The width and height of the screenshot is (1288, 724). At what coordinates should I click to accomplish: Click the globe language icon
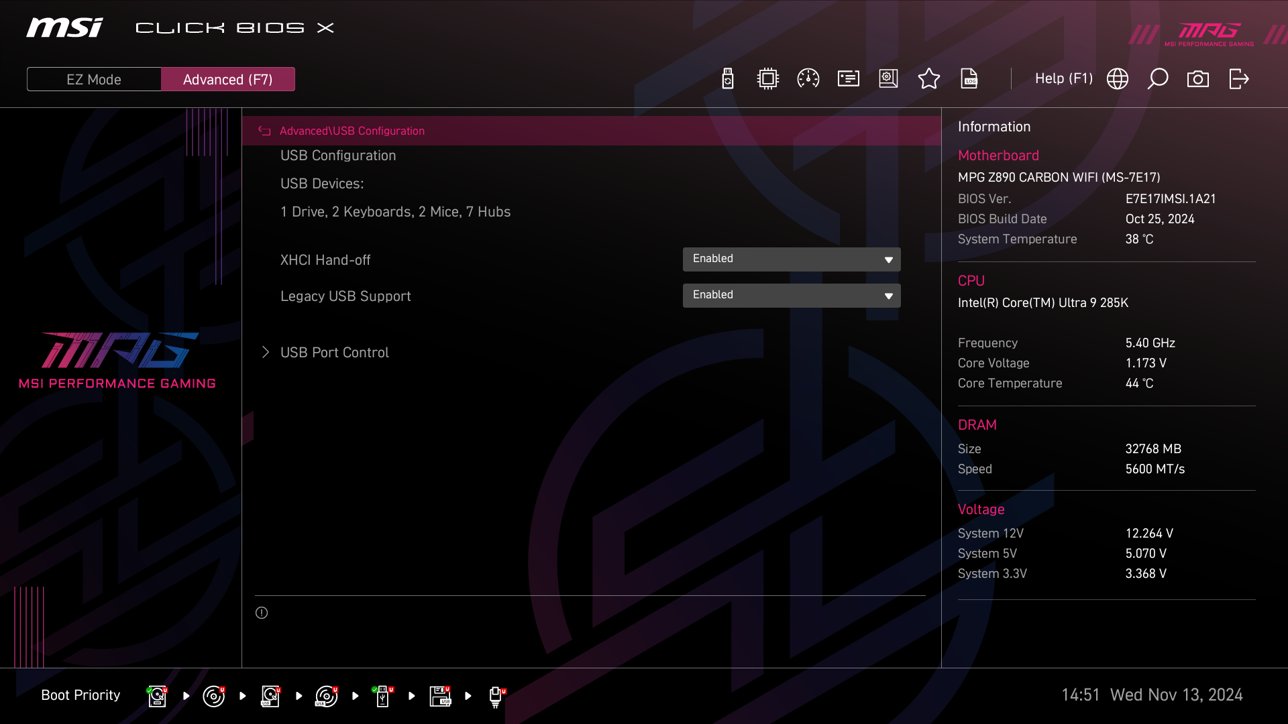(1118, 79)
